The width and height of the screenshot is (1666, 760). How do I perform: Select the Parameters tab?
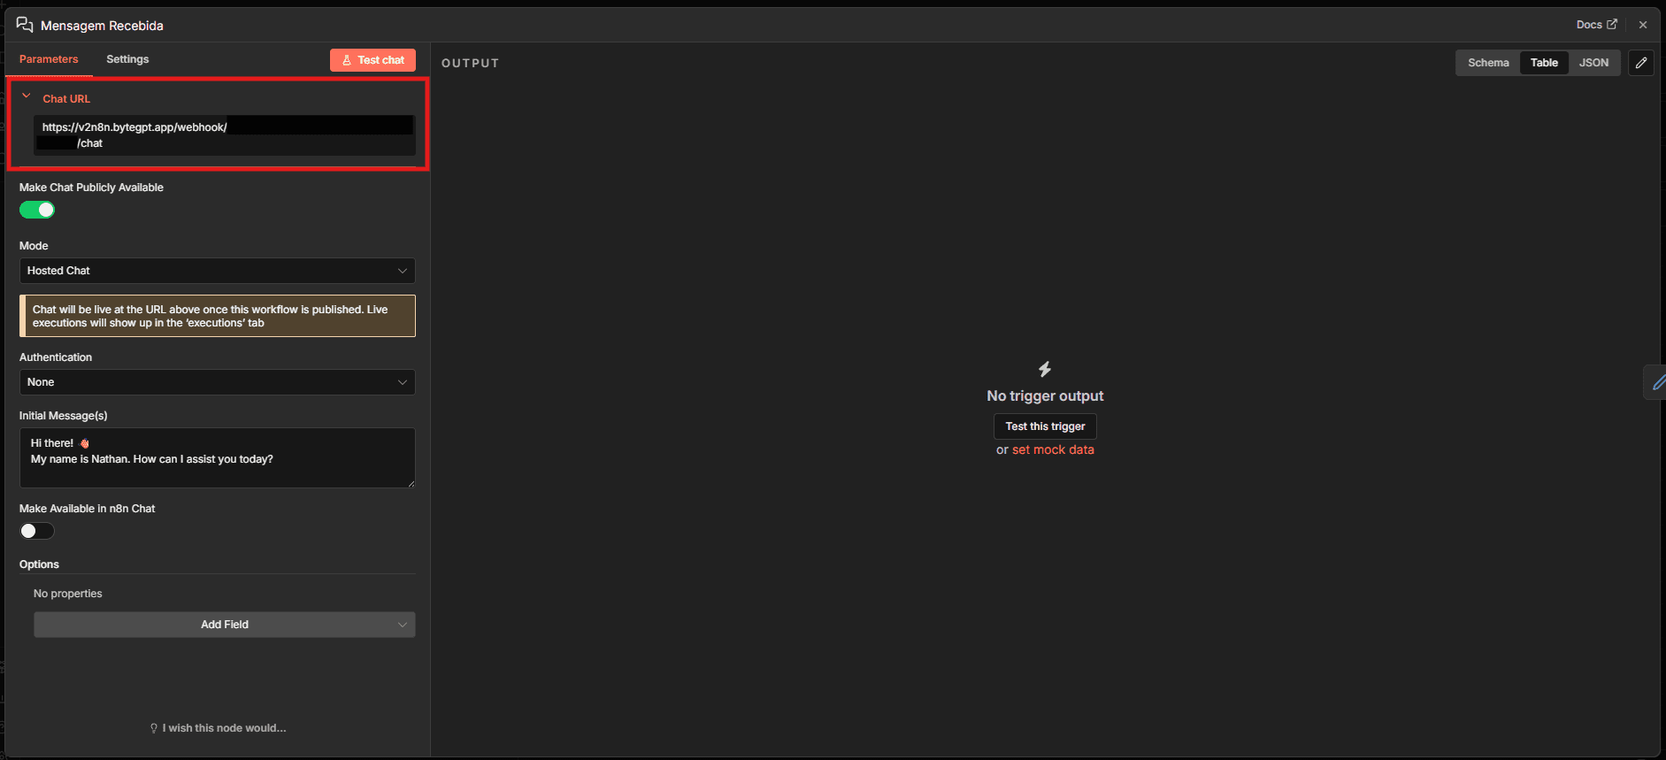click(x=49, y=59)
